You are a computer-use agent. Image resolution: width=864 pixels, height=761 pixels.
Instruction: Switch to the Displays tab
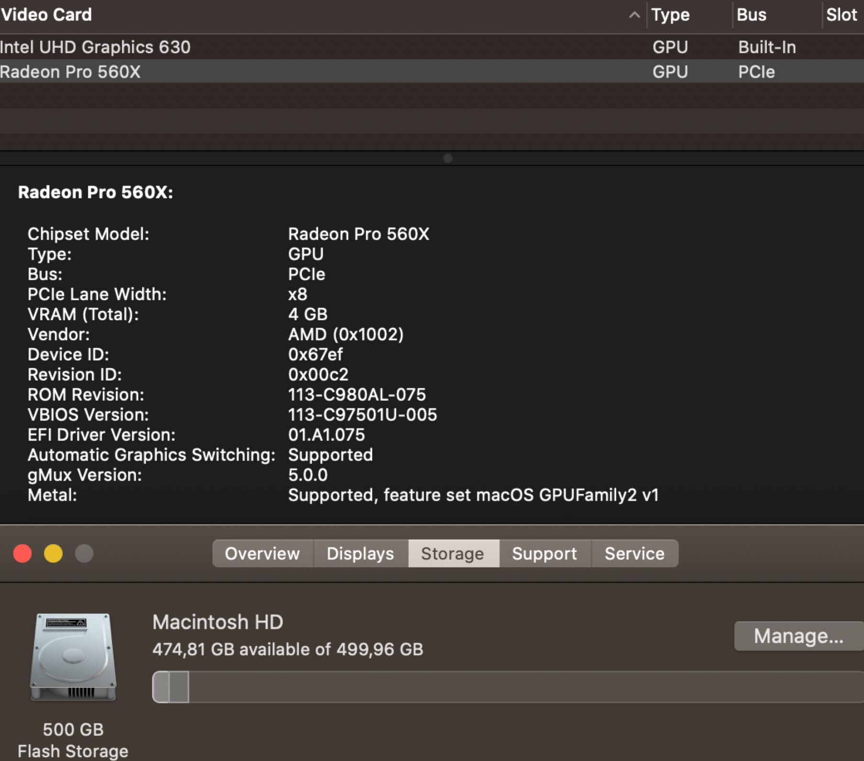pos(360,553)
